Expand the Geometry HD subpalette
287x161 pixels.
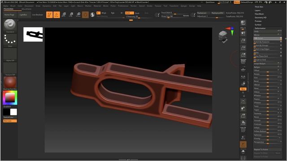[x=260, y=17]
